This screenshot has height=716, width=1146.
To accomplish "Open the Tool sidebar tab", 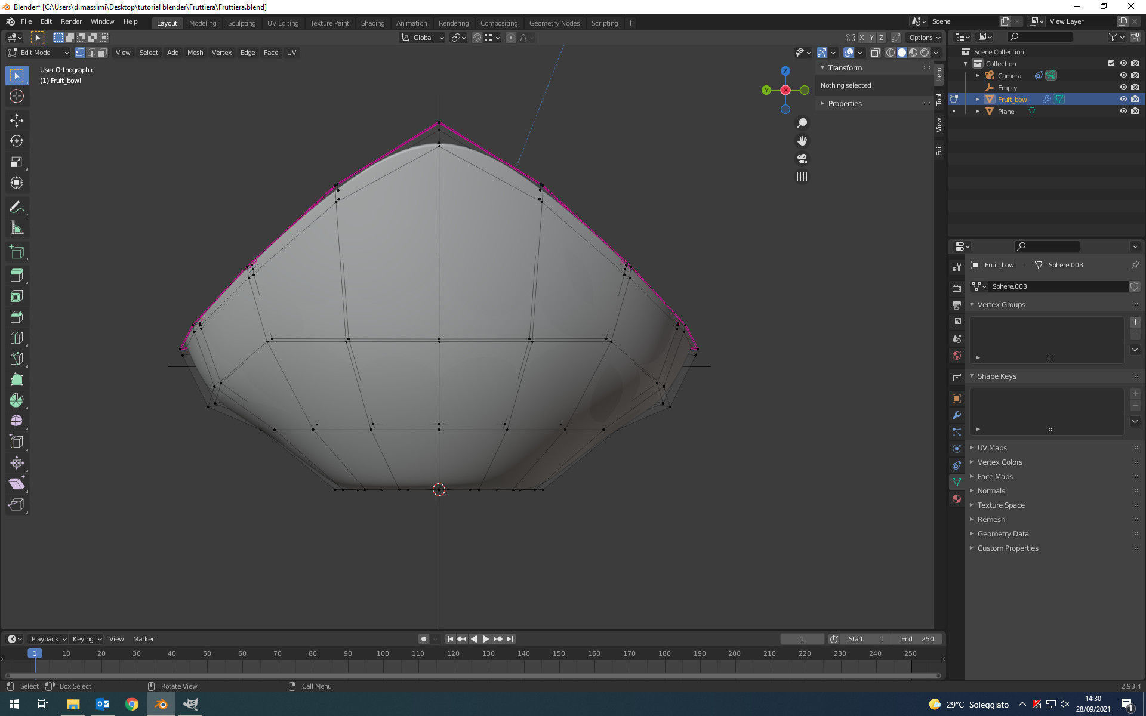I will coord(939,99).
